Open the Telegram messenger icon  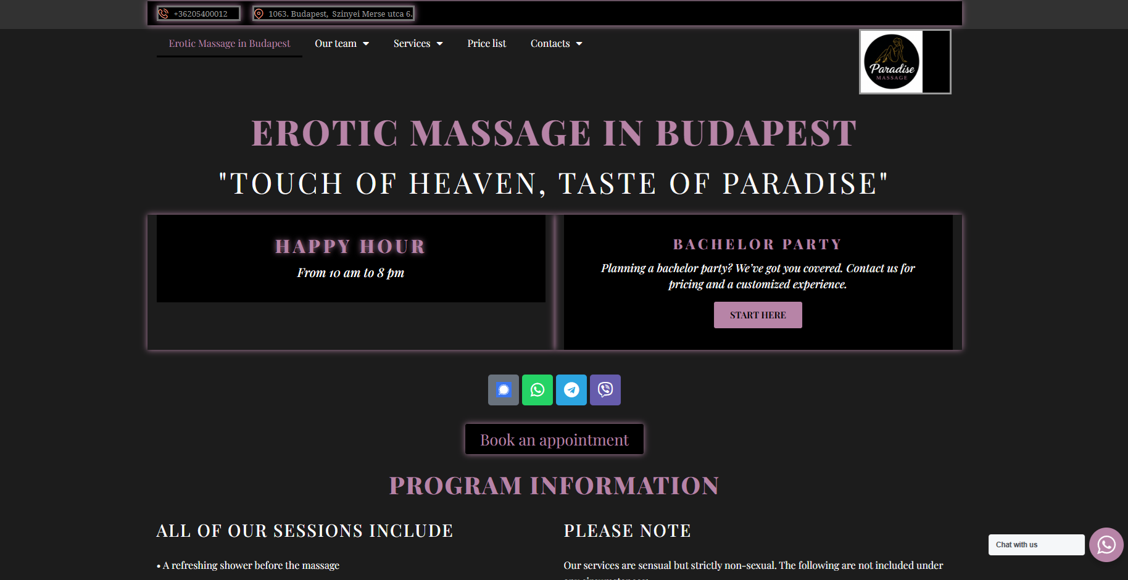571,390
